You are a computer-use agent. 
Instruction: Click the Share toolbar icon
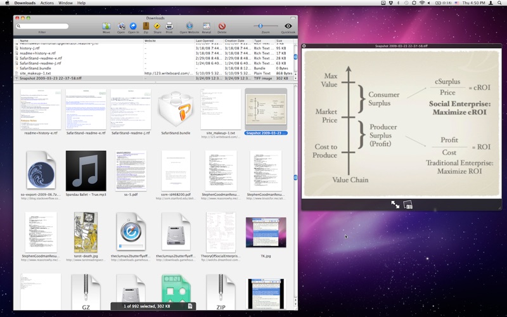(x=157, y=27)
